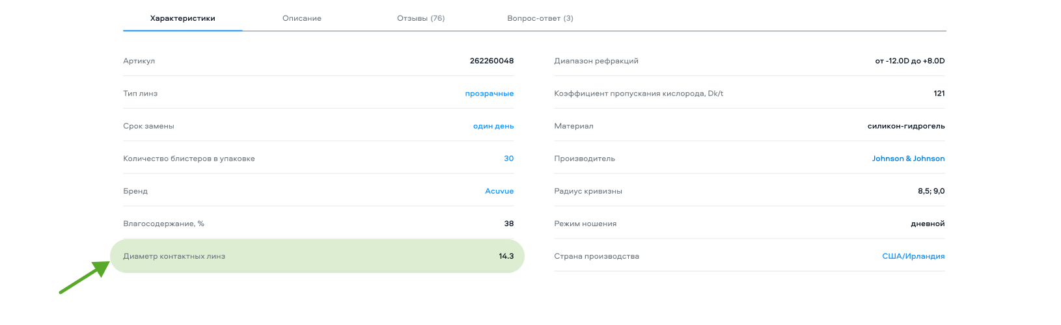Open the Acuvue brand link

tap(499, 191)
